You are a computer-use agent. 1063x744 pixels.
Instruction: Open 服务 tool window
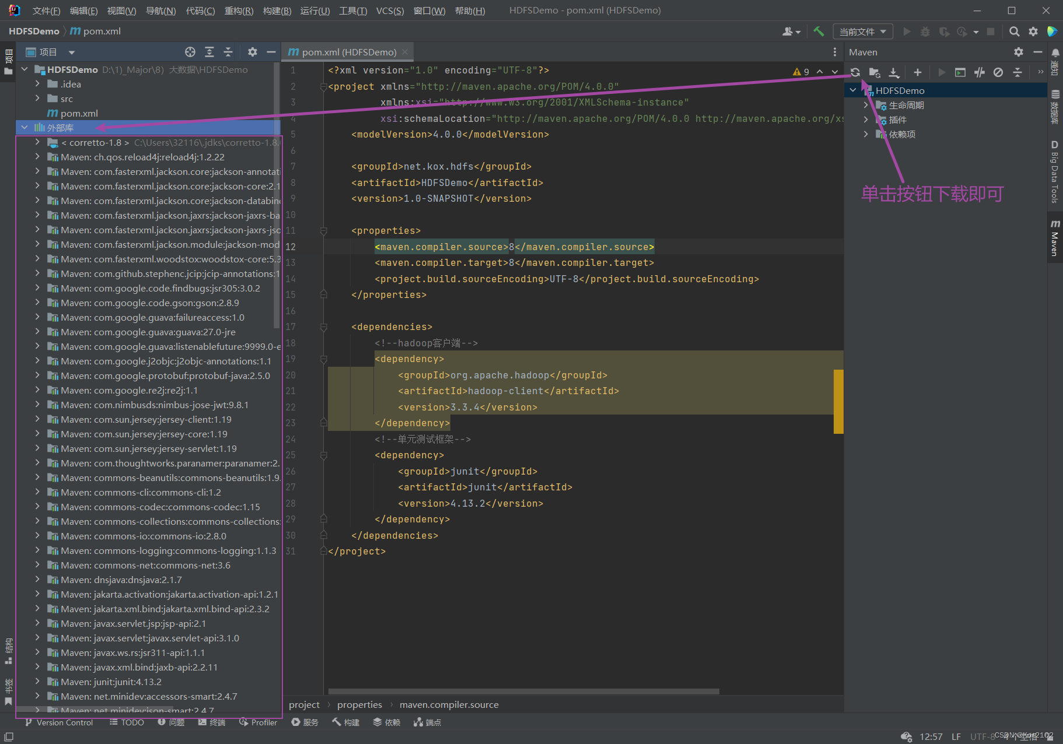[305, 722]
